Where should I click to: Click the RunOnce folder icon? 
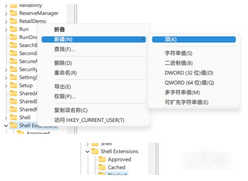point(14,37)
